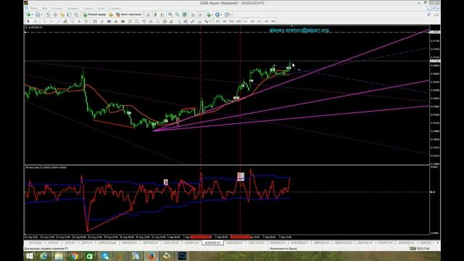Switch to the EURUSD,M15 chart tab
Viewport: 464px width, 261px height.
tap(299, 243)
